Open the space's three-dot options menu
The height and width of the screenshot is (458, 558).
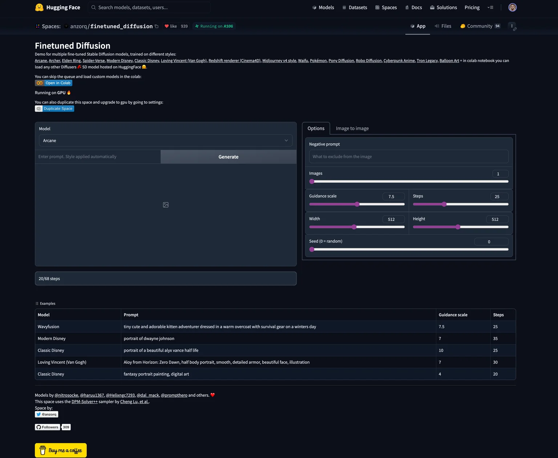click(x=512, y=26)
